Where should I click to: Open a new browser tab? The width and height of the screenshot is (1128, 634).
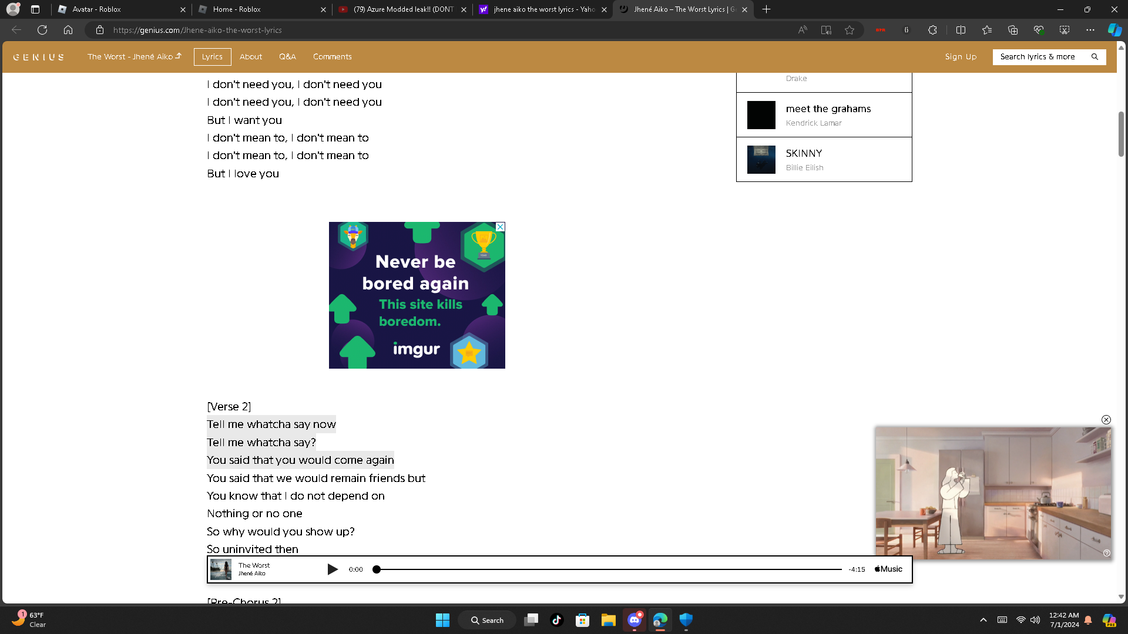766,9
